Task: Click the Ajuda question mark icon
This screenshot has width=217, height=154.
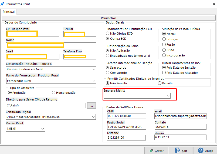Action: tap(201, 150)
